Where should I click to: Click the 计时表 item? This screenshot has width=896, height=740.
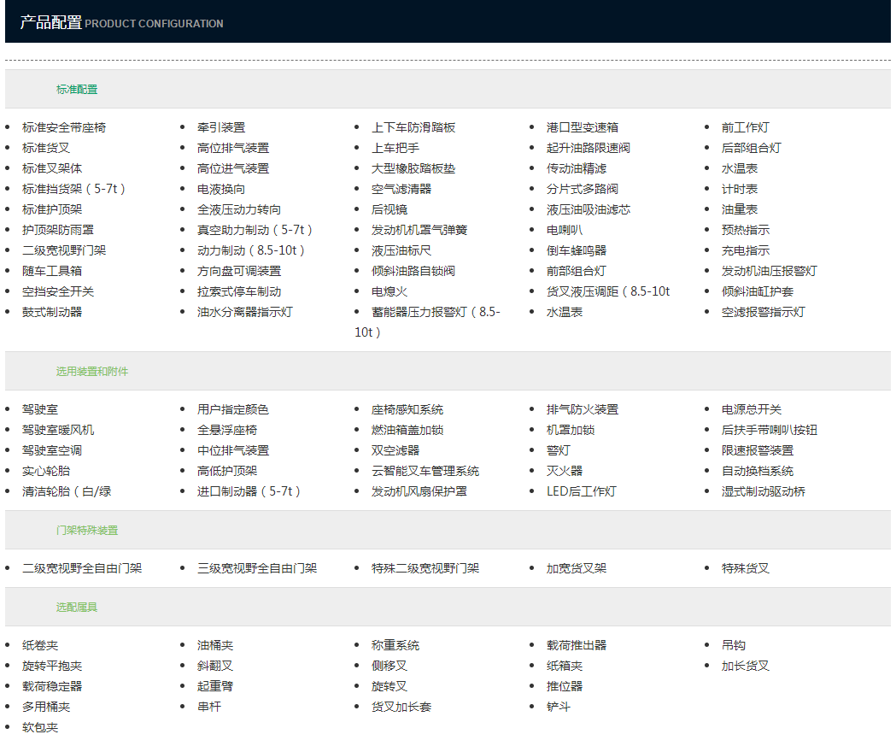point(740,190)
